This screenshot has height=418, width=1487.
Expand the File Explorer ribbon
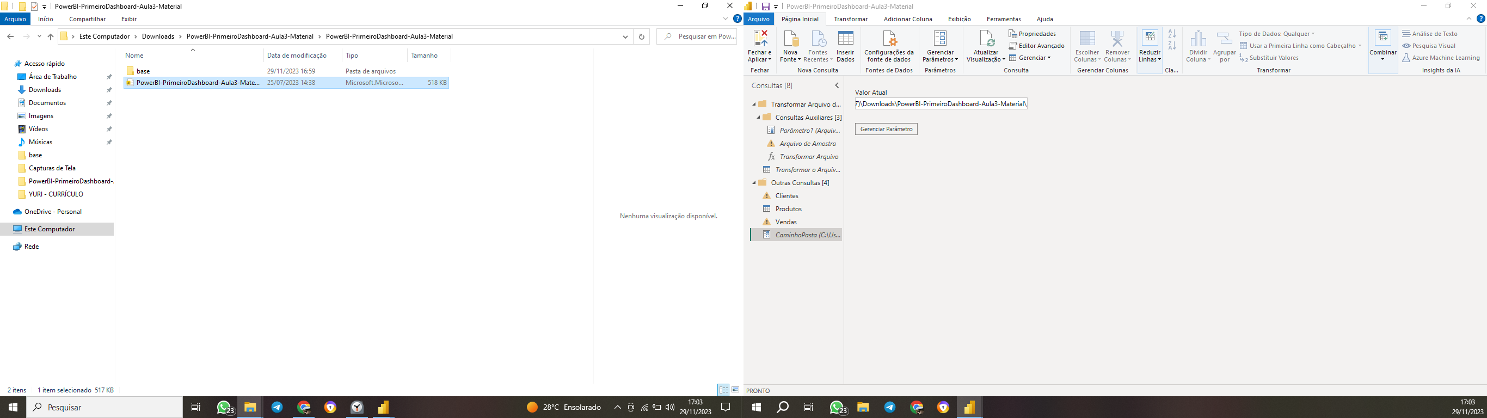click(x=726, y=19)
